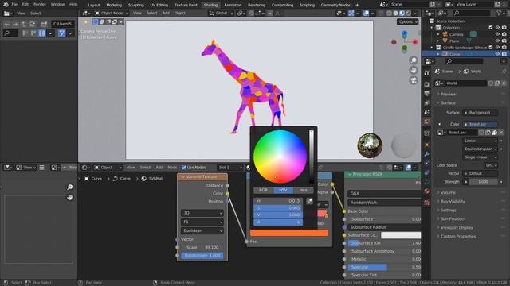Click the viewport Options button
Viewport: 510px width, 286px height.
[407, 21]
